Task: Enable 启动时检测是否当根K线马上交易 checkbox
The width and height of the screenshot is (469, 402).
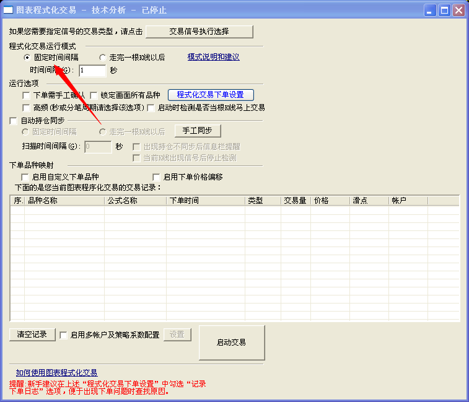Action: 151,108
